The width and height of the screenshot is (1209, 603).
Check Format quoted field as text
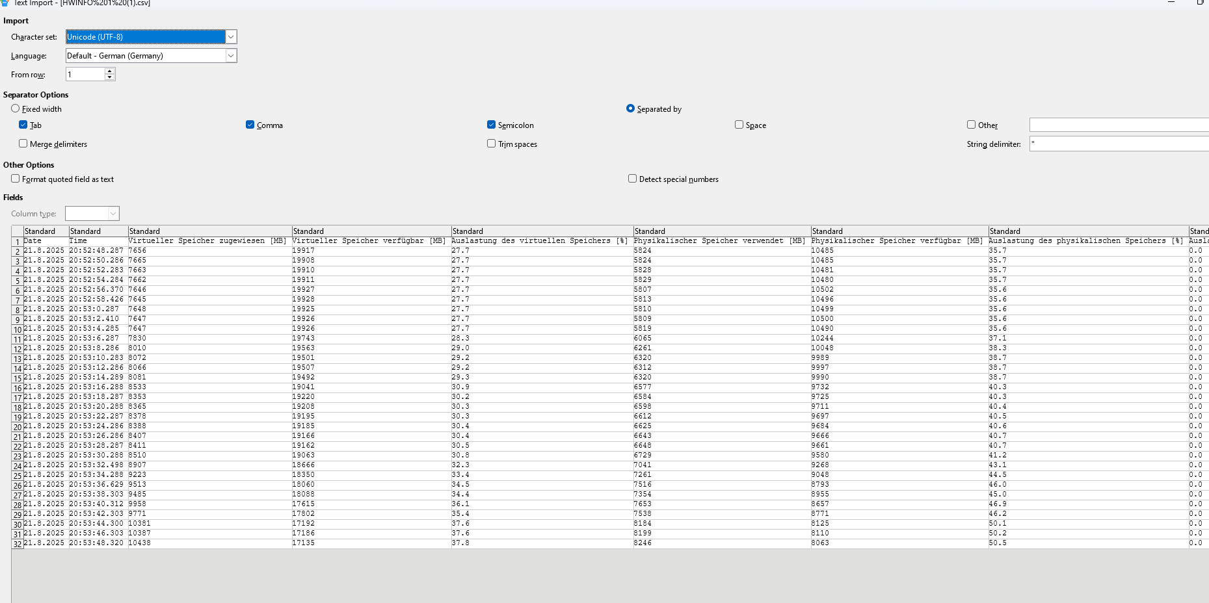[16, 179]
